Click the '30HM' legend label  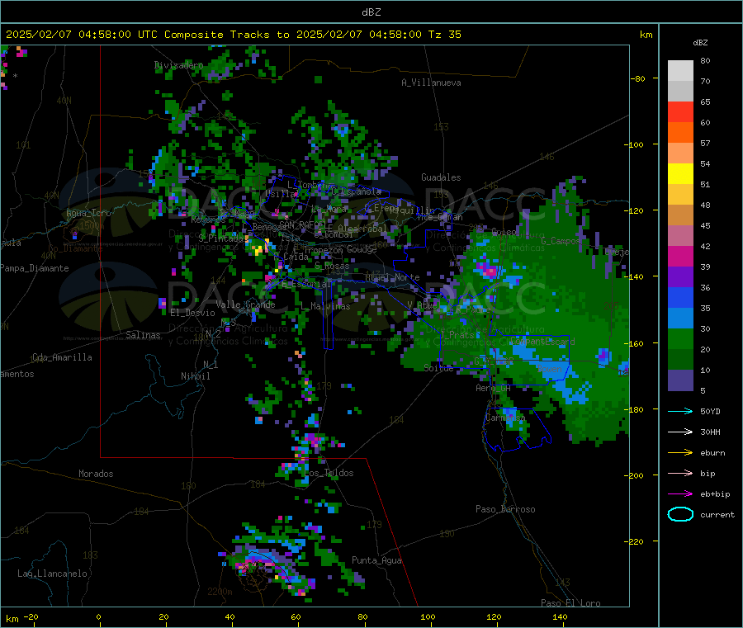[710, 432]
